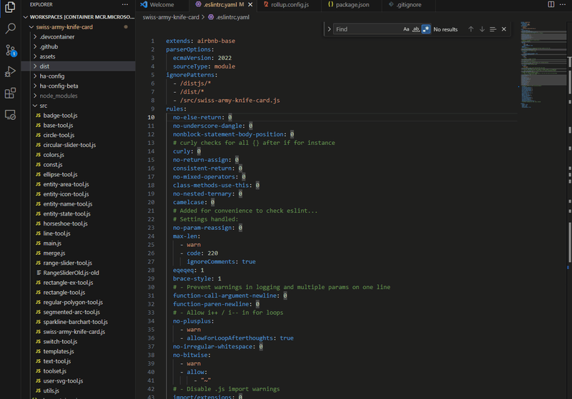Image resolution: width=572 pixels, height=399 pixels.
Task: Place cursor on max-len rule line
Action: click(187, 236)
